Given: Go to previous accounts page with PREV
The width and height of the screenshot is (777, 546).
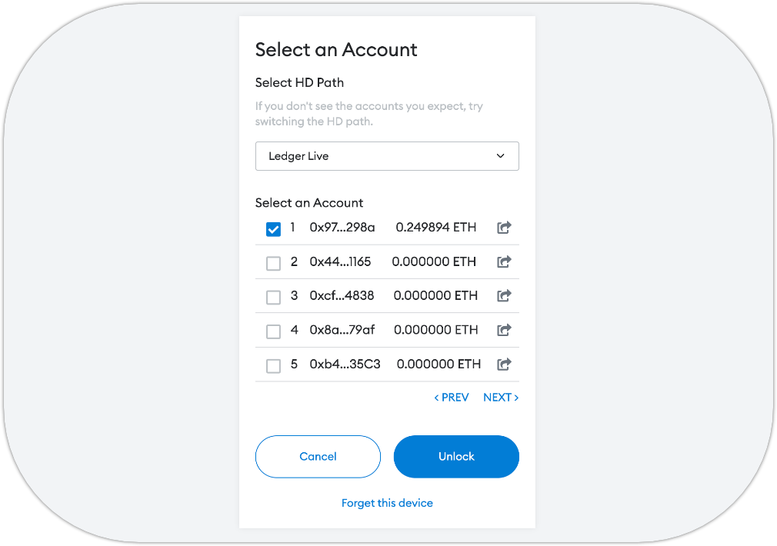Looking at the screenshot, I should (x=452, y=398).
